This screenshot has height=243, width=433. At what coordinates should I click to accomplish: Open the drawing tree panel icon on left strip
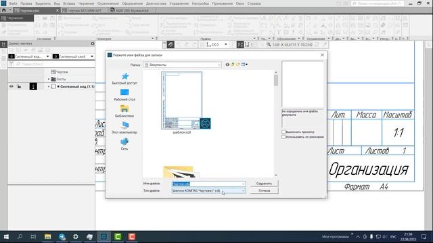click(x=3, y=45)
